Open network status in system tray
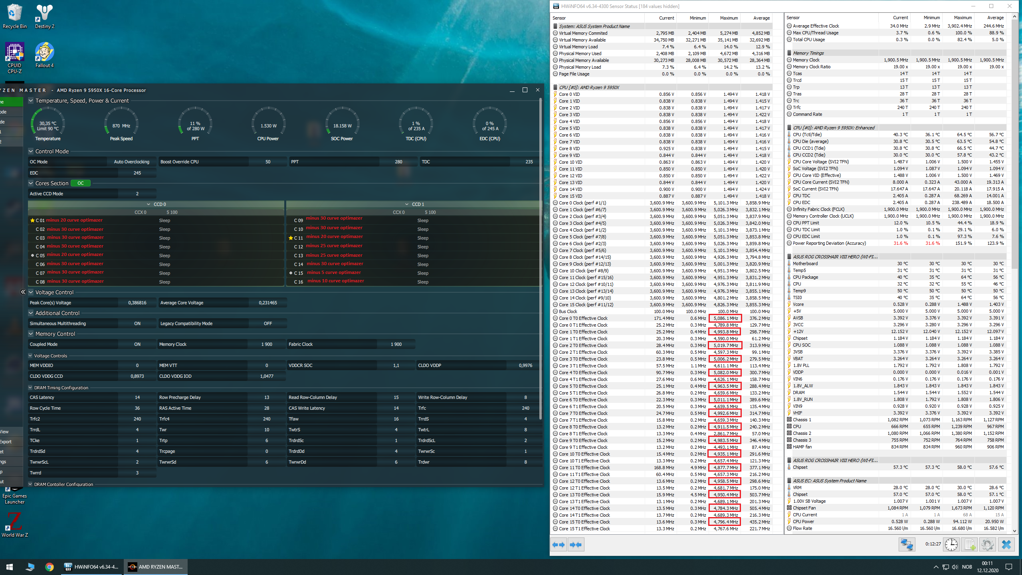Screen dimensions: 1022x575 tap(945, 567)
